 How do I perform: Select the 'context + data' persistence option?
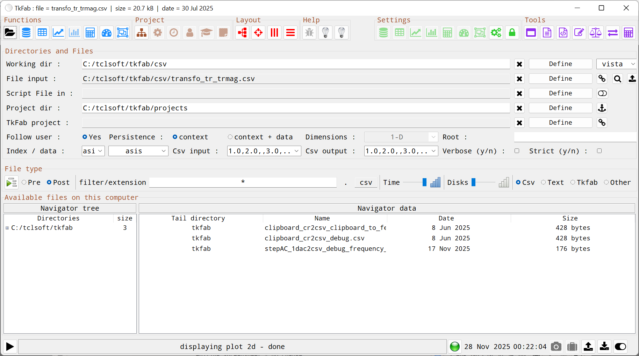[x=230, y=137]
